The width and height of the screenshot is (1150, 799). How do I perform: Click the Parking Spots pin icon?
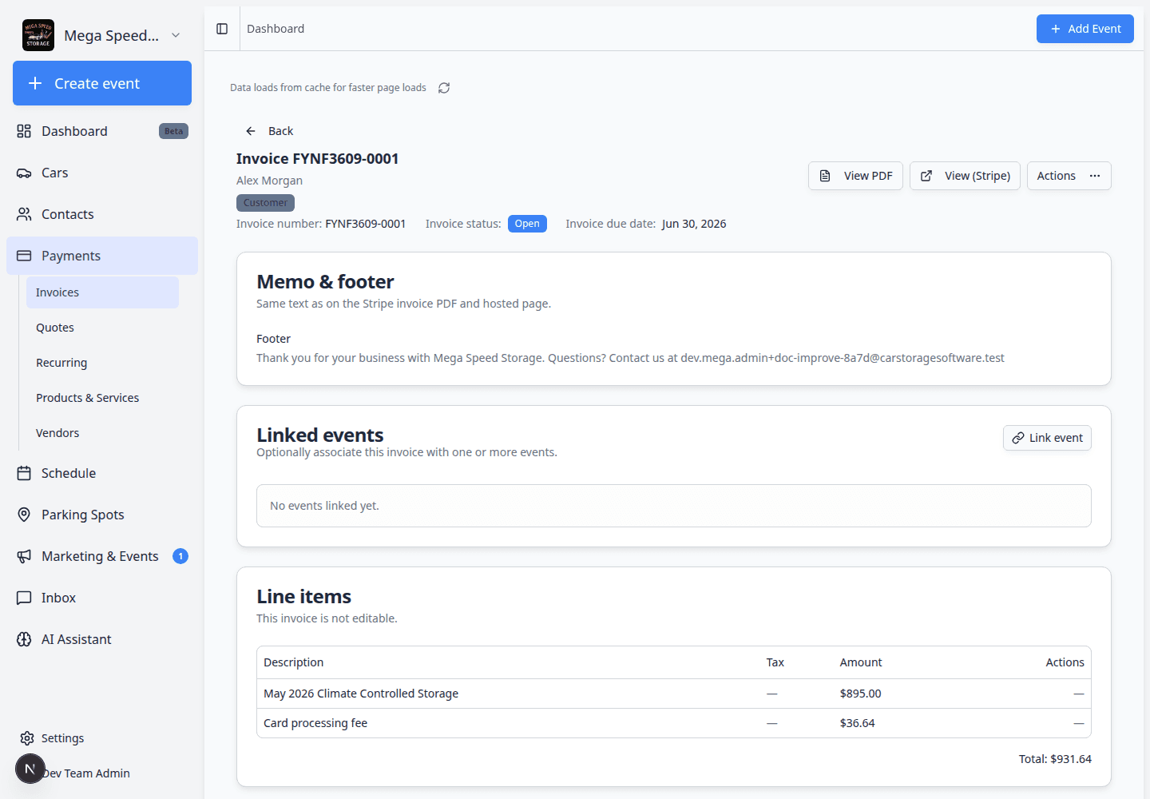coord(24,515)
